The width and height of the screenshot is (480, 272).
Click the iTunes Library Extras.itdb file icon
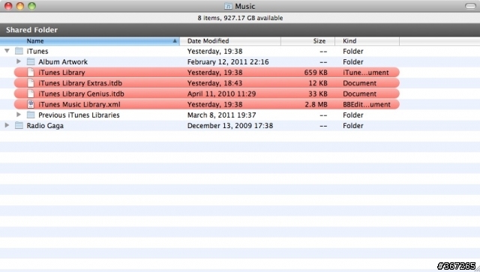pos(31,83)
